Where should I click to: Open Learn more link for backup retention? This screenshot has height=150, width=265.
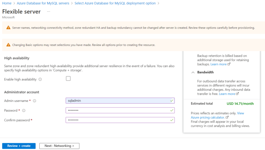tap(218, 64)
